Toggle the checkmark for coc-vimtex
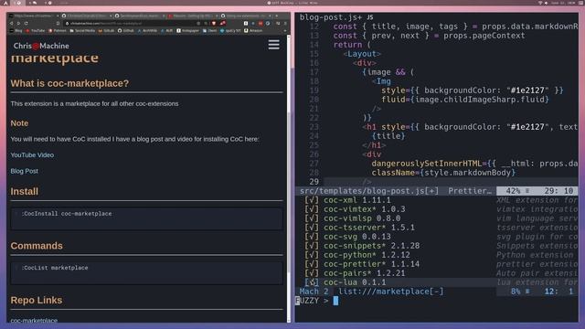 (312, 209)
